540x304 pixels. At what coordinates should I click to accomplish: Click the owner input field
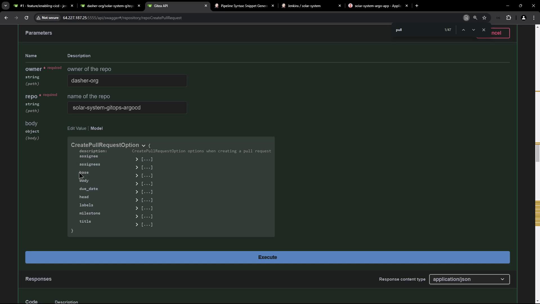point(127,81)
